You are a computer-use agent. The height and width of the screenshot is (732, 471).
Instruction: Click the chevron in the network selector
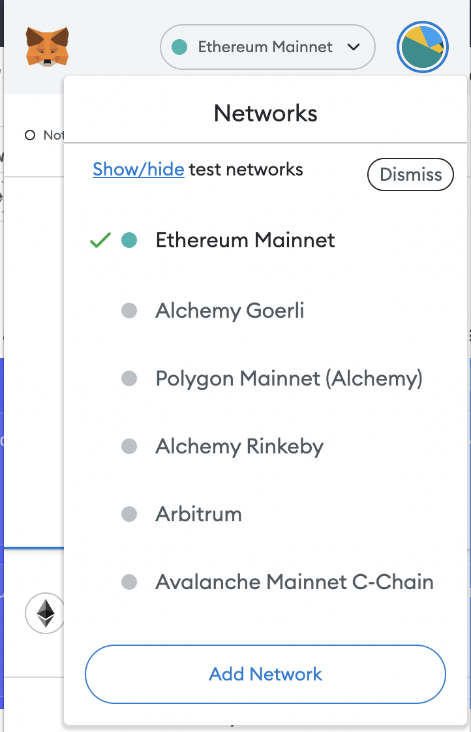click(354, 47)
